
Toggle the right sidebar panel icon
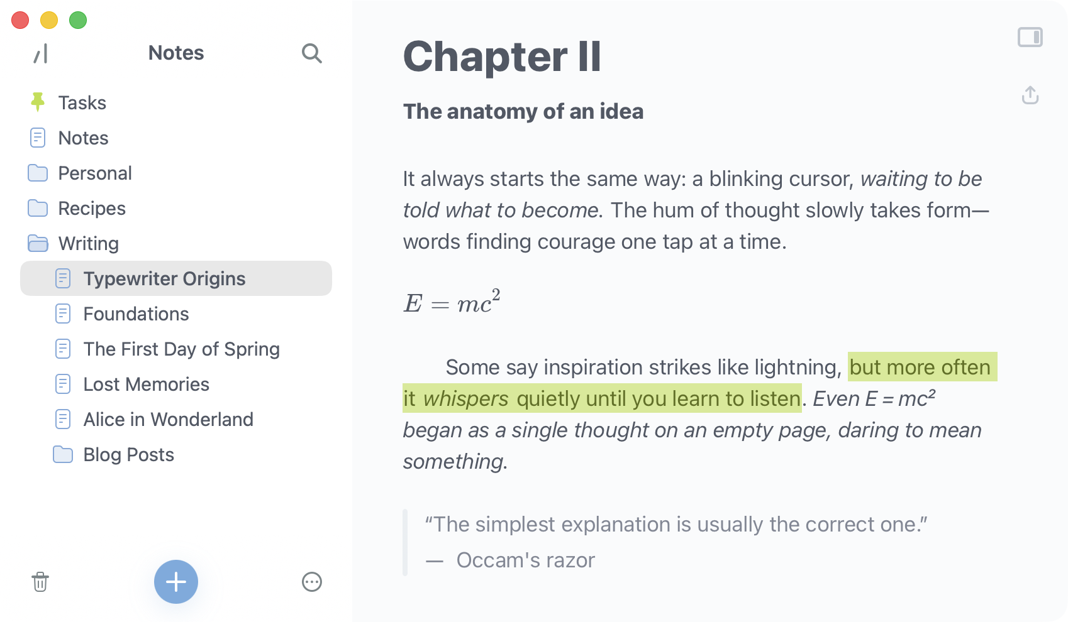pos(1030,38)
